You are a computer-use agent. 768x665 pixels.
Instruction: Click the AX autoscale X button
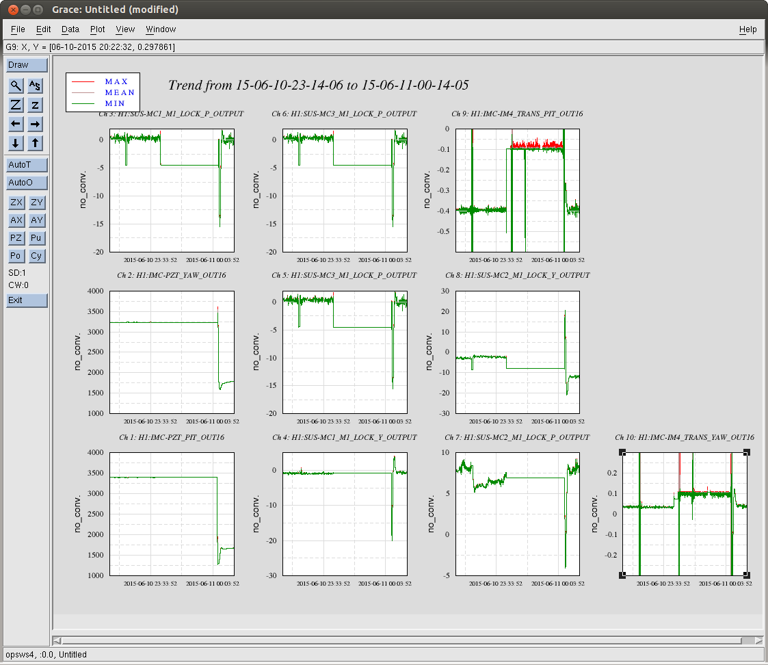pos(16,220)
